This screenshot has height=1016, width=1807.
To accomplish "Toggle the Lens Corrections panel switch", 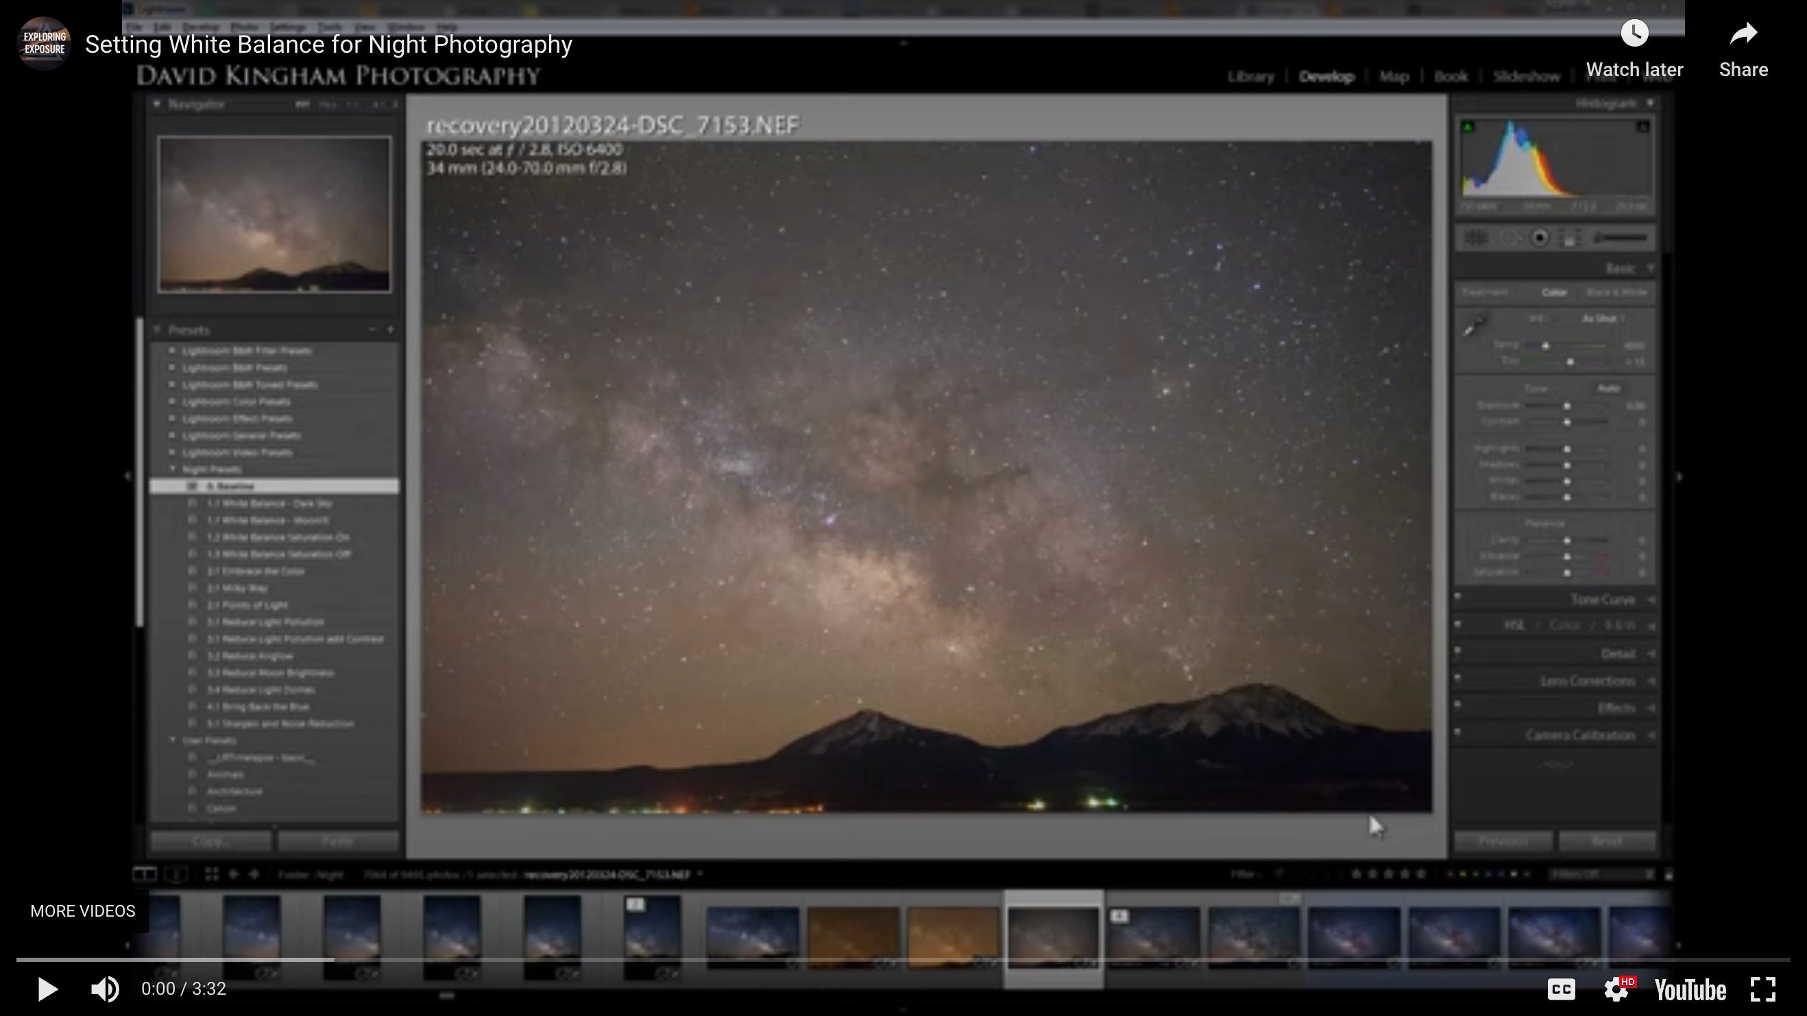I will (x=1457, y=678).
